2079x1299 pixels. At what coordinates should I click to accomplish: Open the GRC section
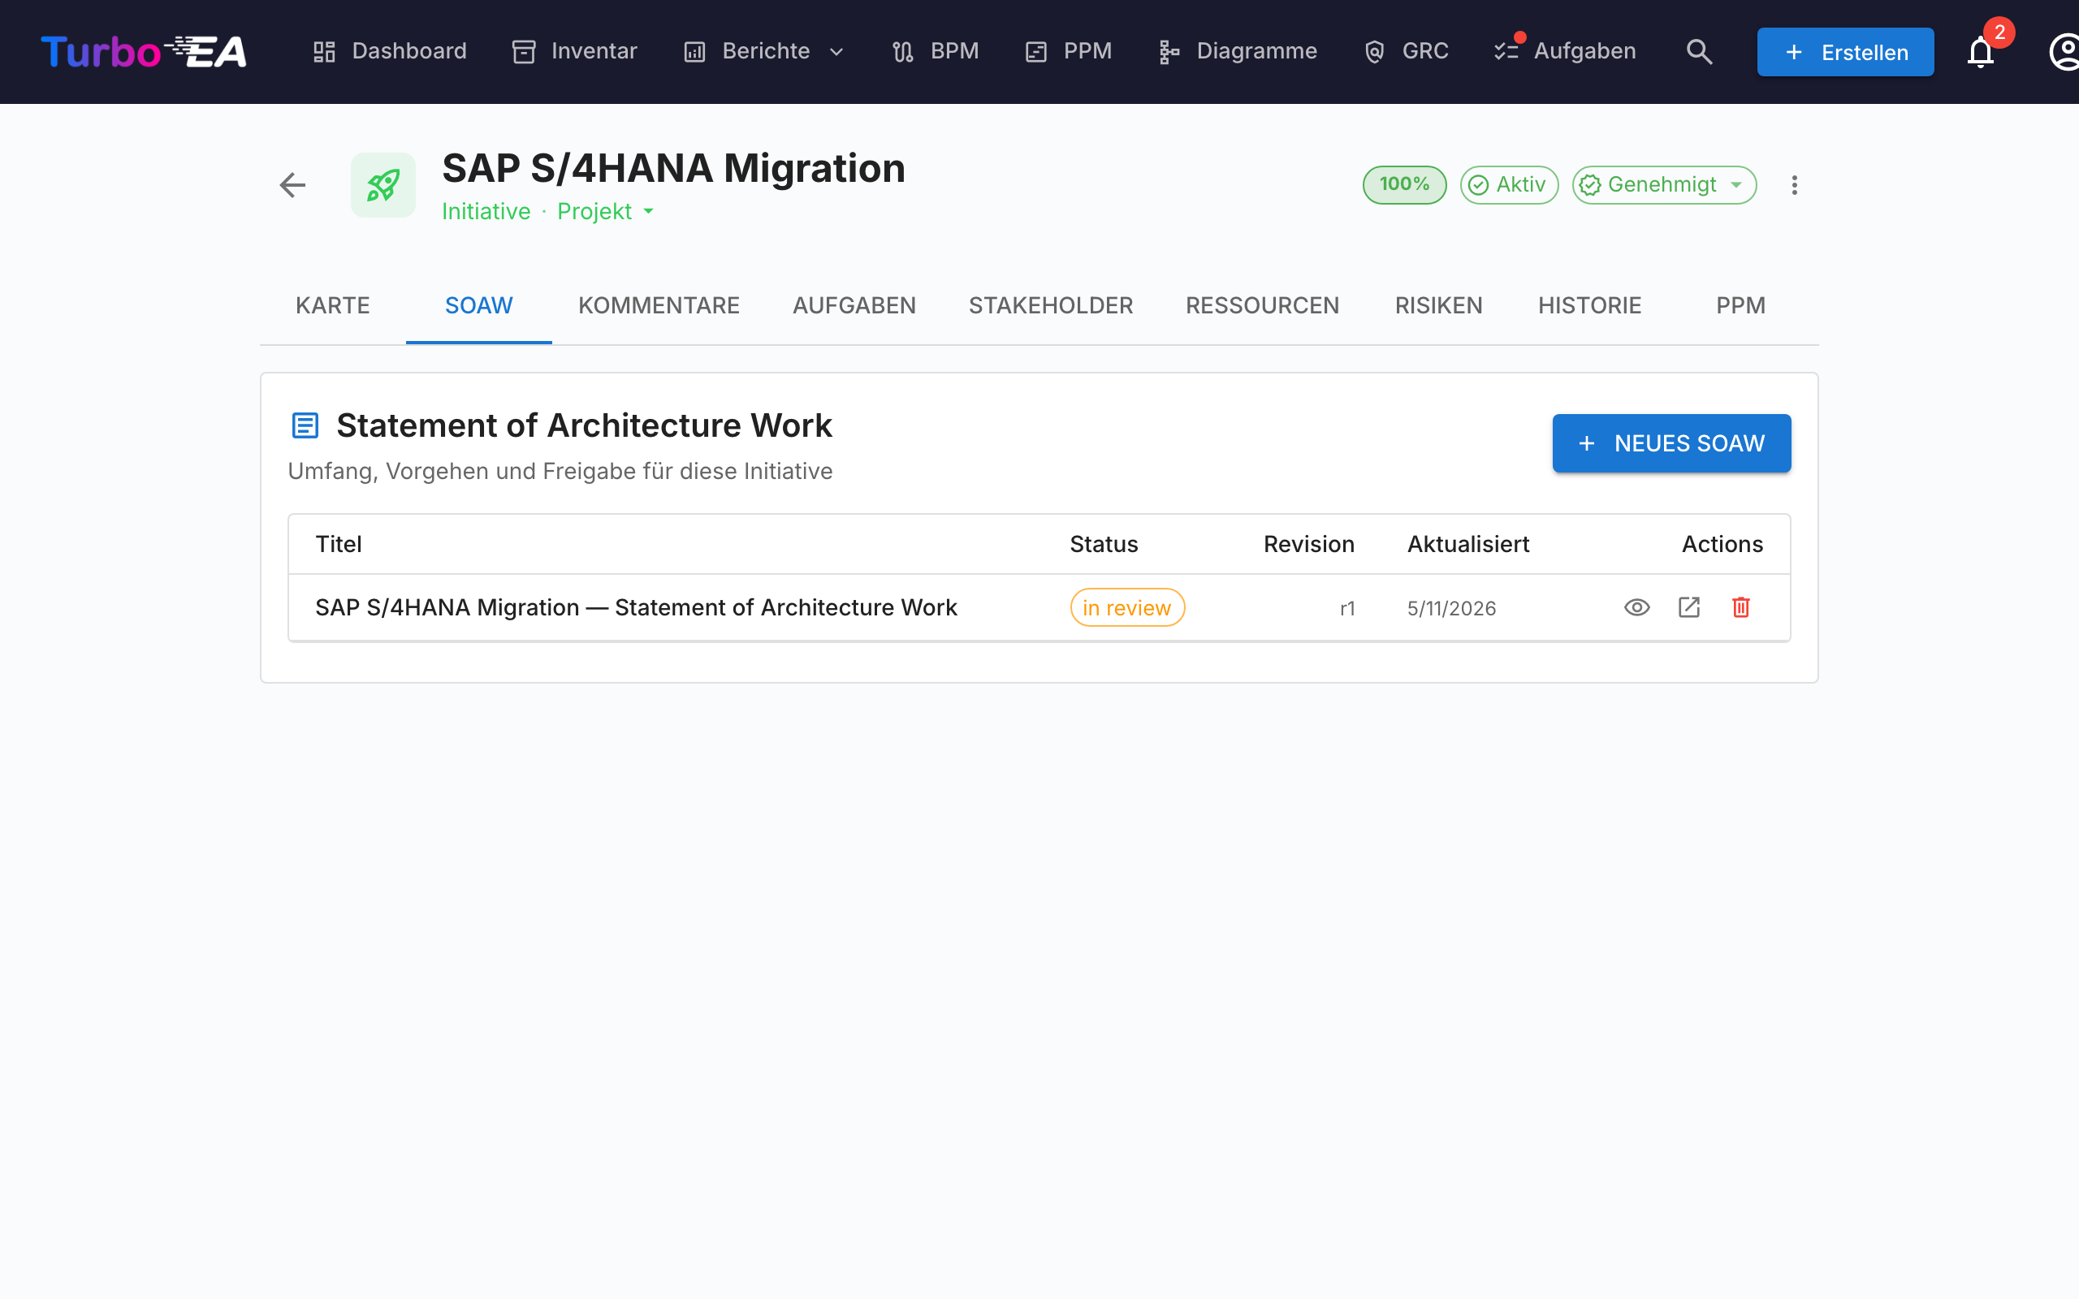click(1406, 51)
